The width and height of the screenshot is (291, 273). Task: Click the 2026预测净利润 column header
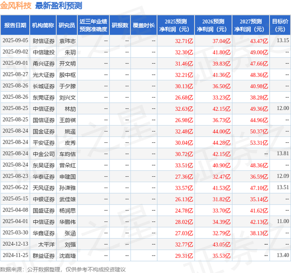tap(213, 25)
